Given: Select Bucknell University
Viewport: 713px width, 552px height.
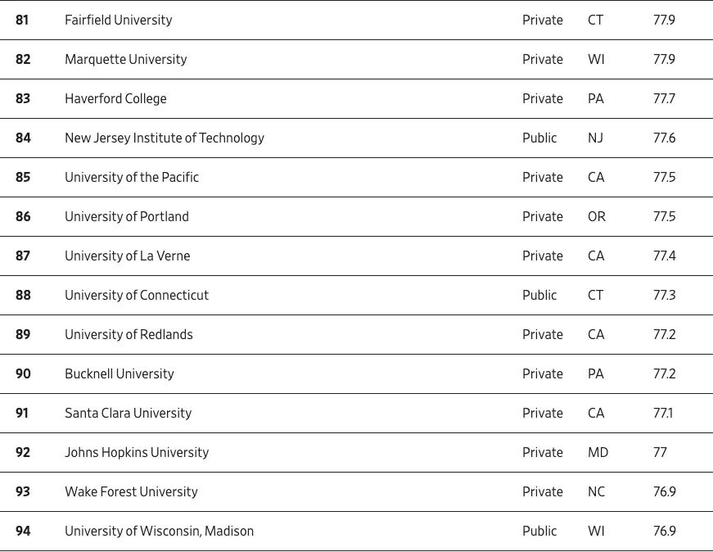Looking at the screenshot, I should 120,373.
